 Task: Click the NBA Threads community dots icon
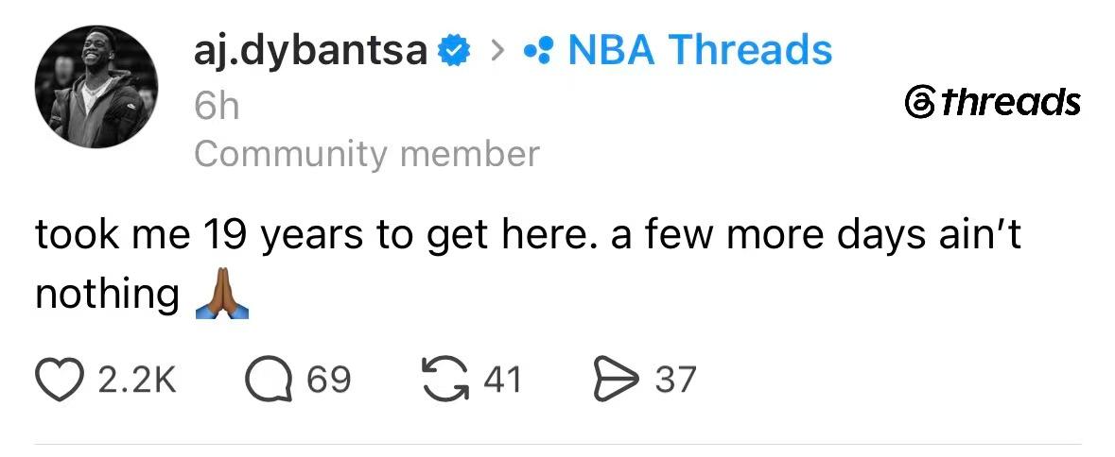click(x=538, y=51)
